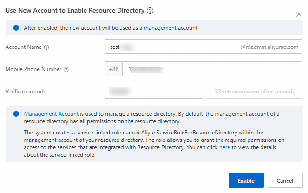Image resolution: width=308 pixels, height=193 pixels.
Task: Click the retransmission countdown button
Action: [x=255, y=91]
